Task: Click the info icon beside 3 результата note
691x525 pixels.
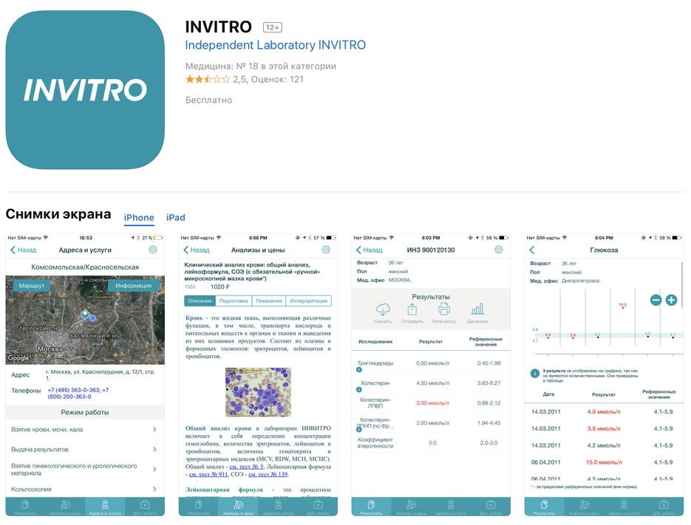Action: (534, 374)
